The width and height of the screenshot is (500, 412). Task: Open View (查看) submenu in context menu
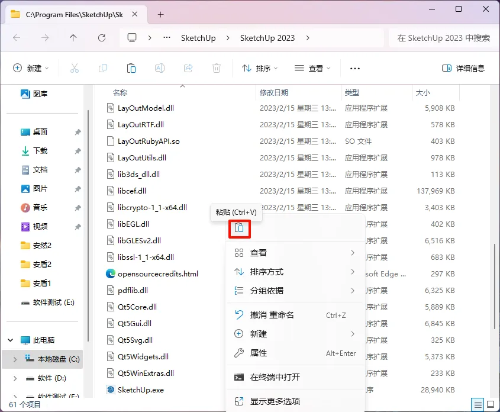[x=295, y=253]
